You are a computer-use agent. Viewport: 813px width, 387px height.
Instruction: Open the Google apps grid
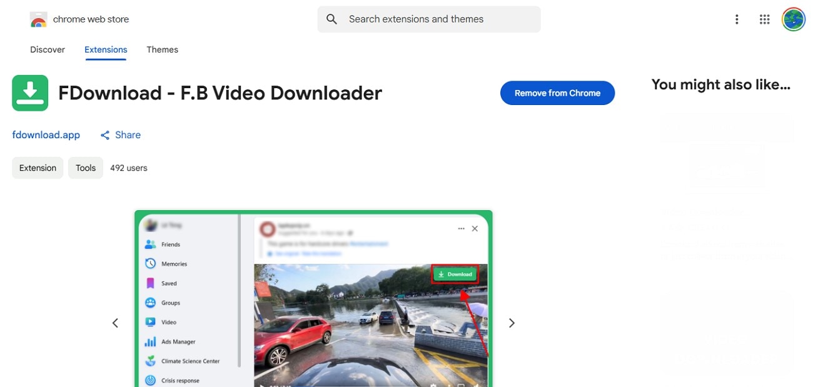(764, 19)
